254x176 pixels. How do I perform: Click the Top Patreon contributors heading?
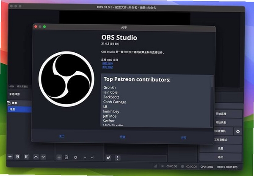(x=137, y=79)
